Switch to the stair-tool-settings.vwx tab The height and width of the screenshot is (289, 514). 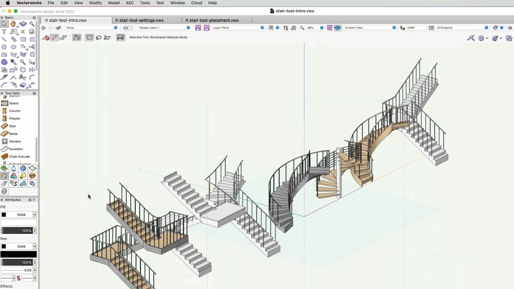click(x=142, y=20)
